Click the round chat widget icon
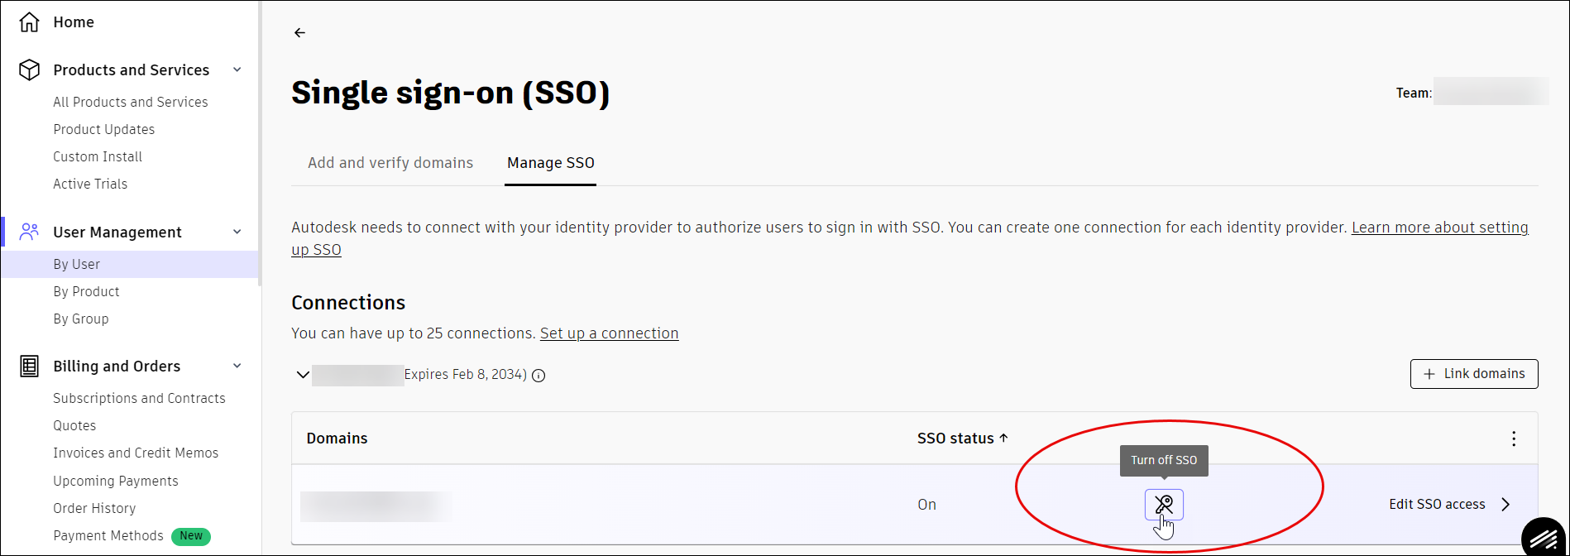This screenshot has height=556, width=1570. tap(1544, 539)
